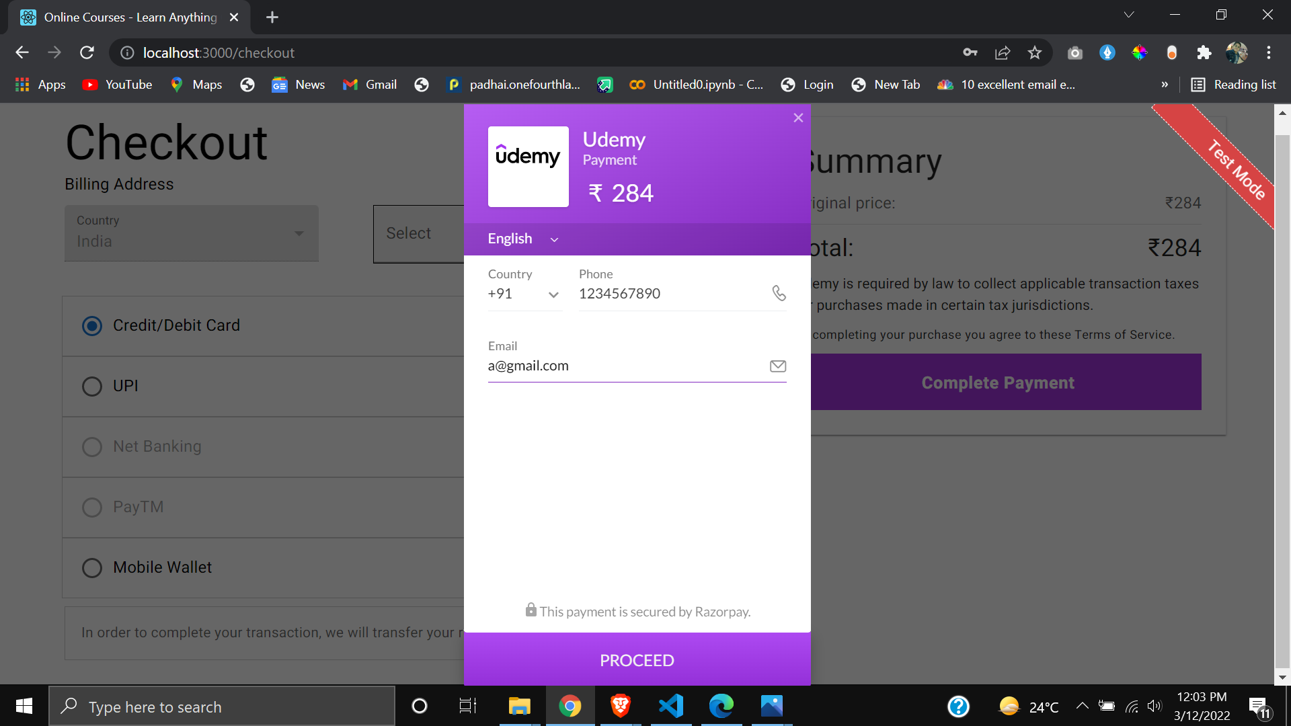Open billing Country India dropdown
Screen dimensions: 1291x726
pos(192,233)
